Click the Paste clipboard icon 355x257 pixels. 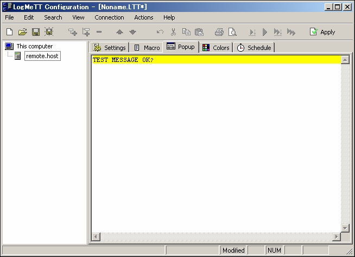[199, 32]
